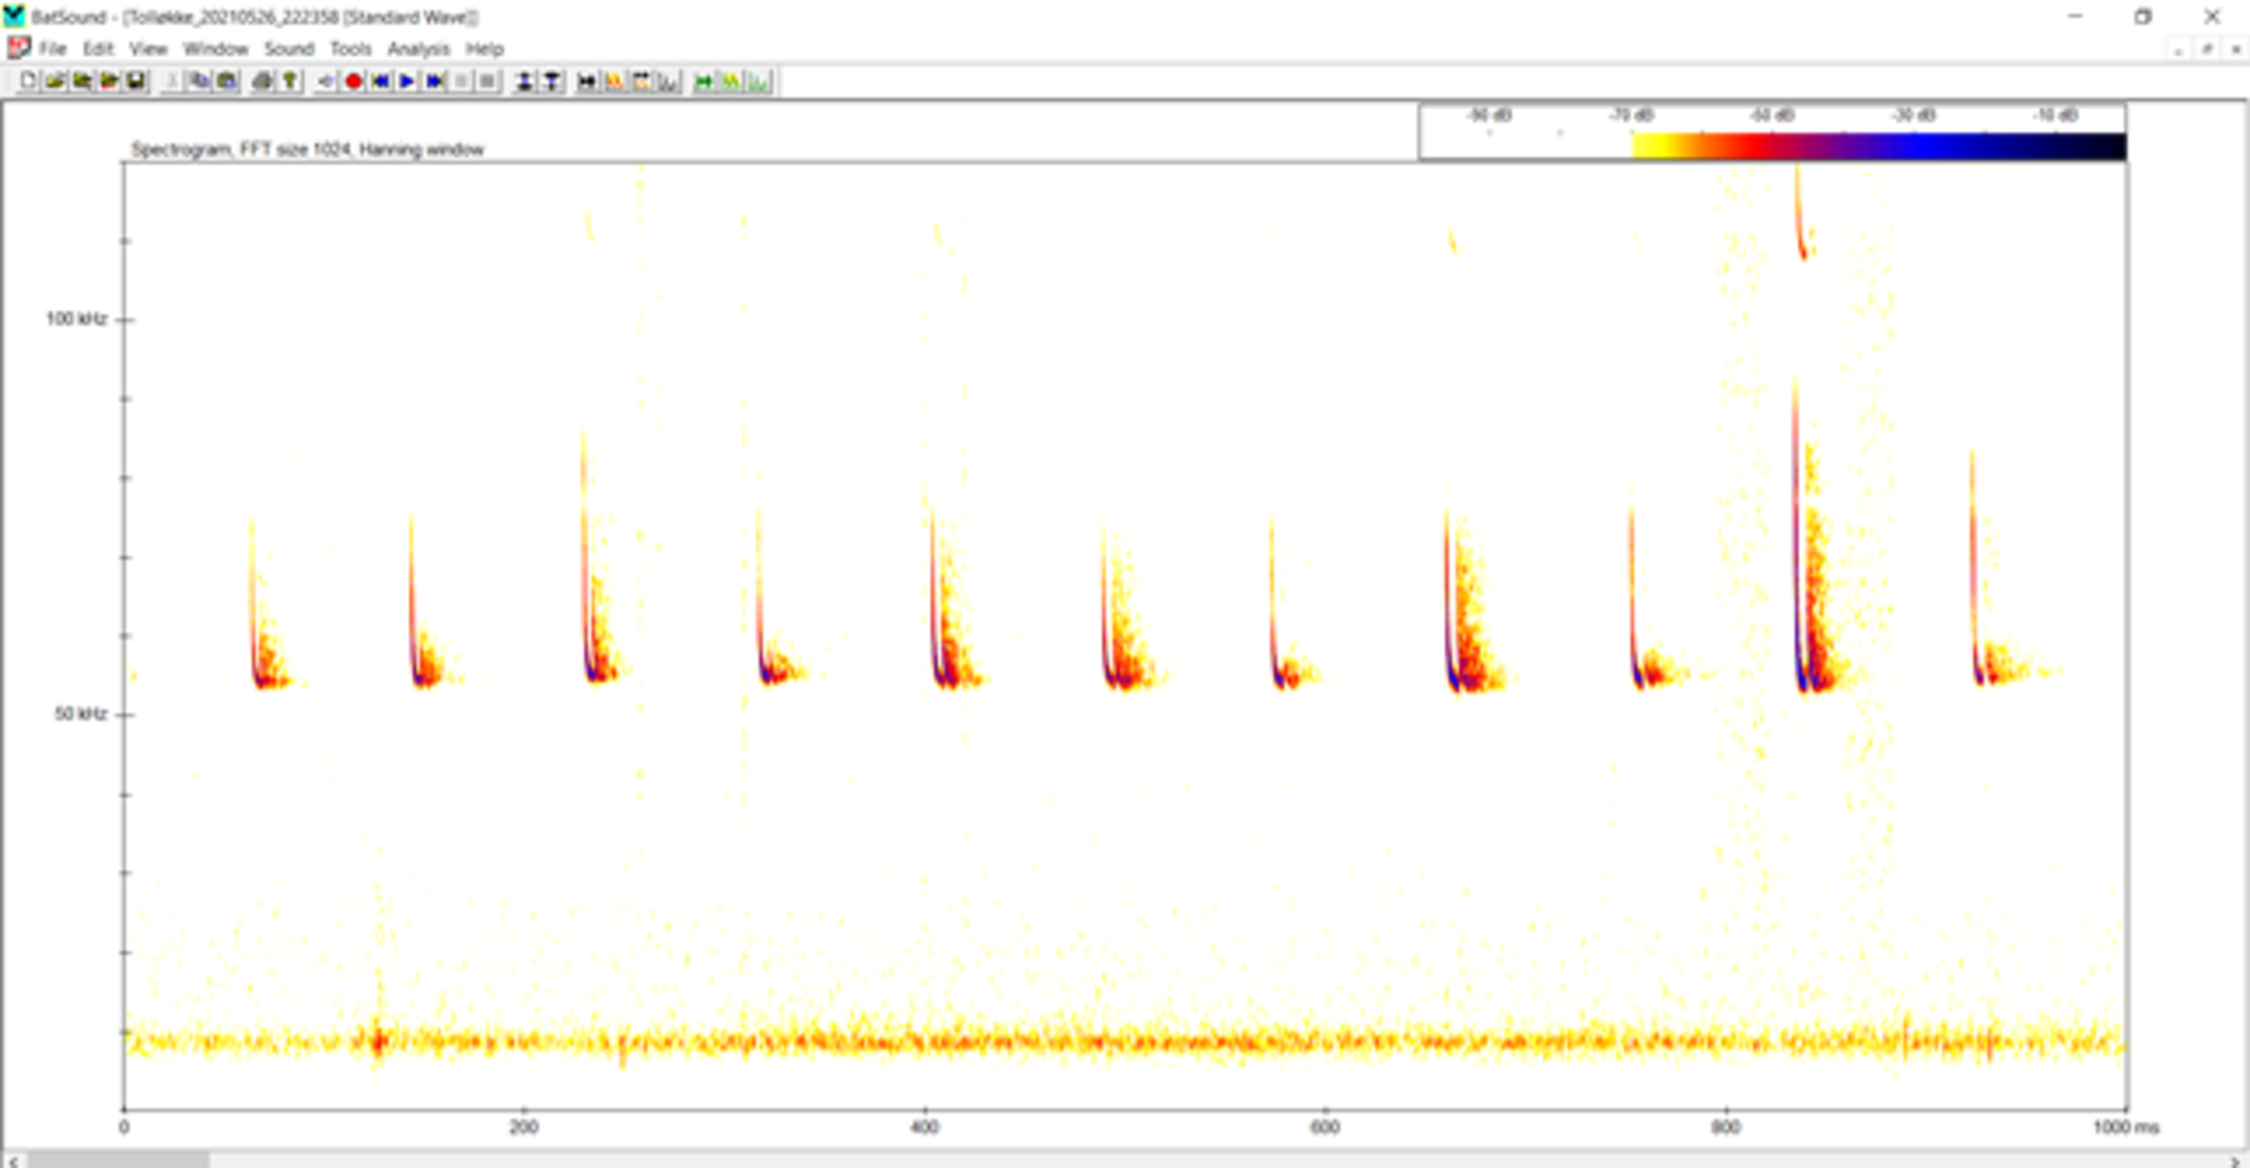
Task: Click the New file icon
Action: click(x=27, y=82)
